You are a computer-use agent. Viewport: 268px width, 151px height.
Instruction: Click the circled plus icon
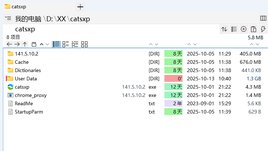point(243,29)
